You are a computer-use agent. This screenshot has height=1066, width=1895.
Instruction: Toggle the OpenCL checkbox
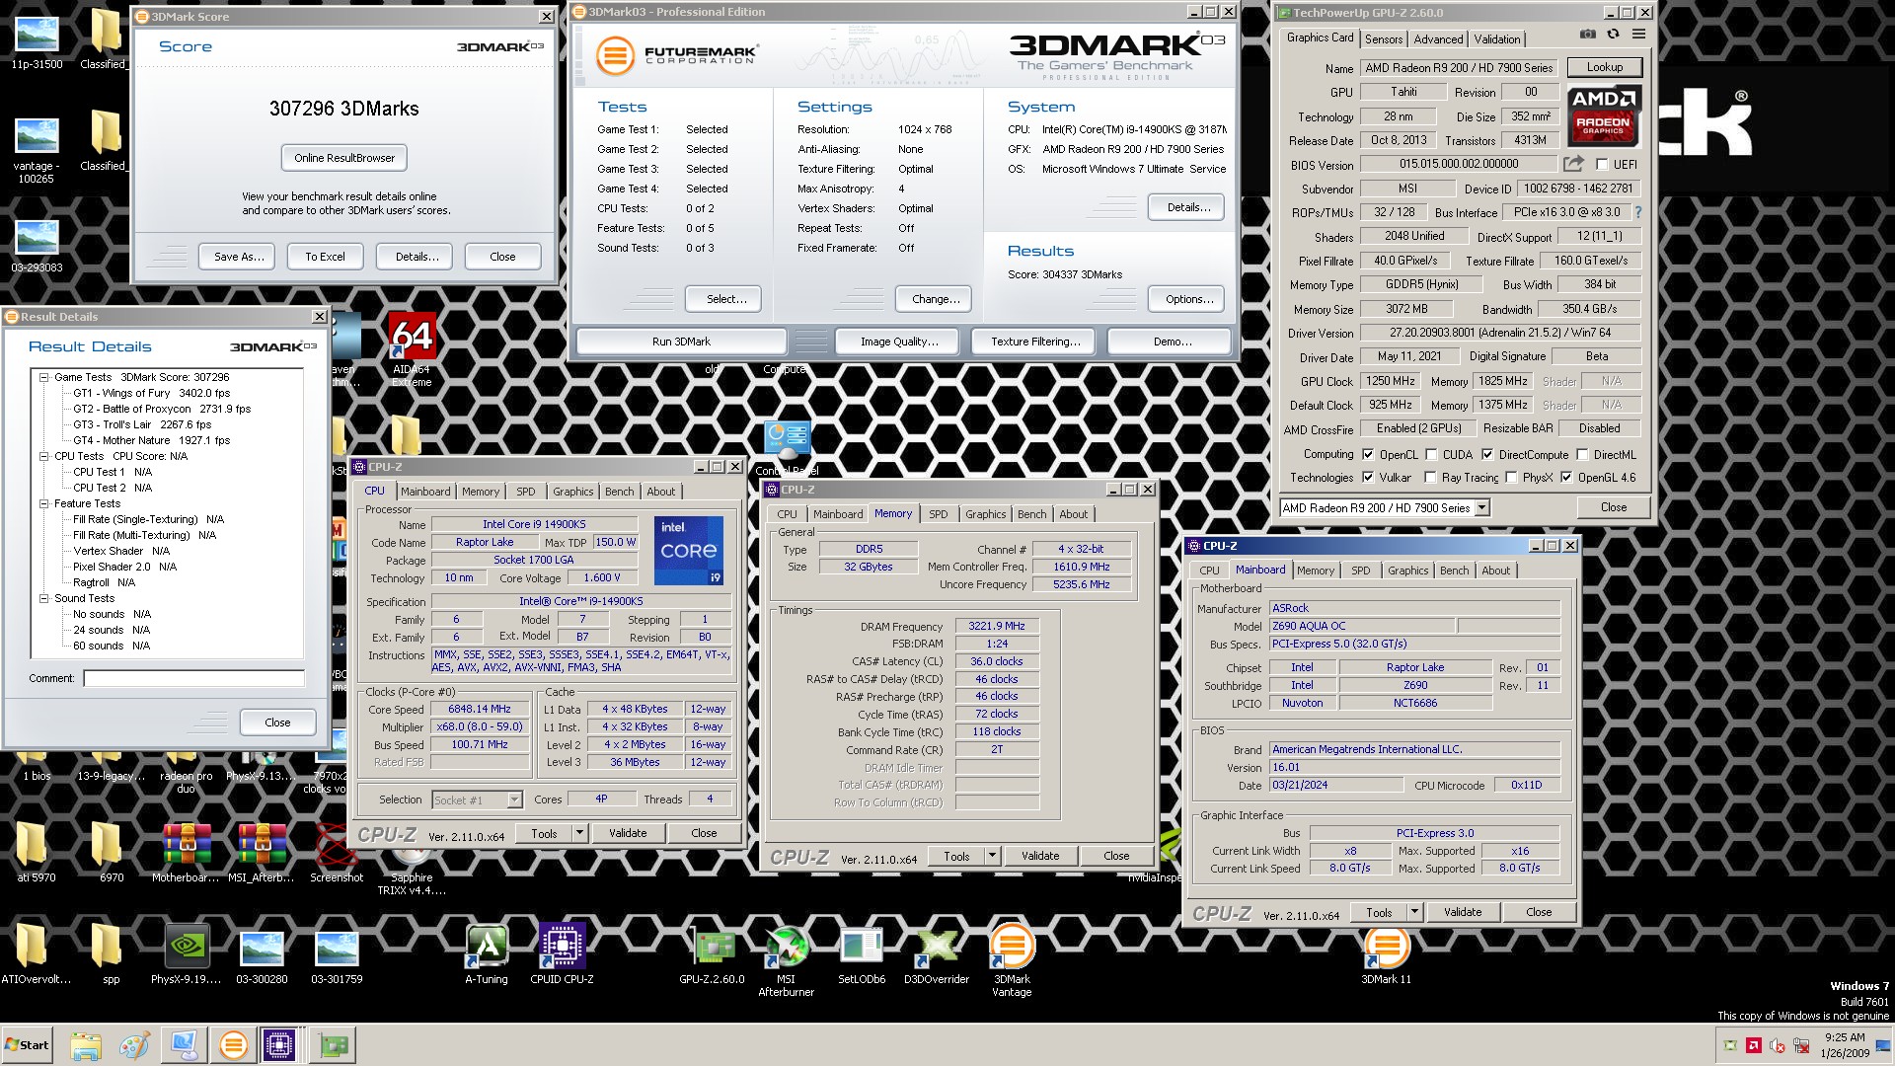[1368, 455]
